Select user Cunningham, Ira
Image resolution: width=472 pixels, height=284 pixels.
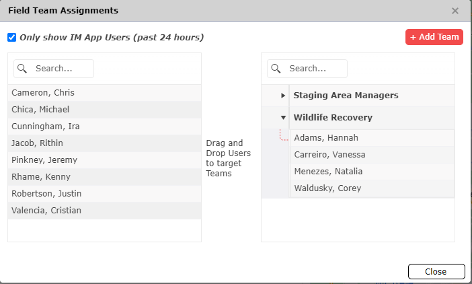click(x=45, y=127)
